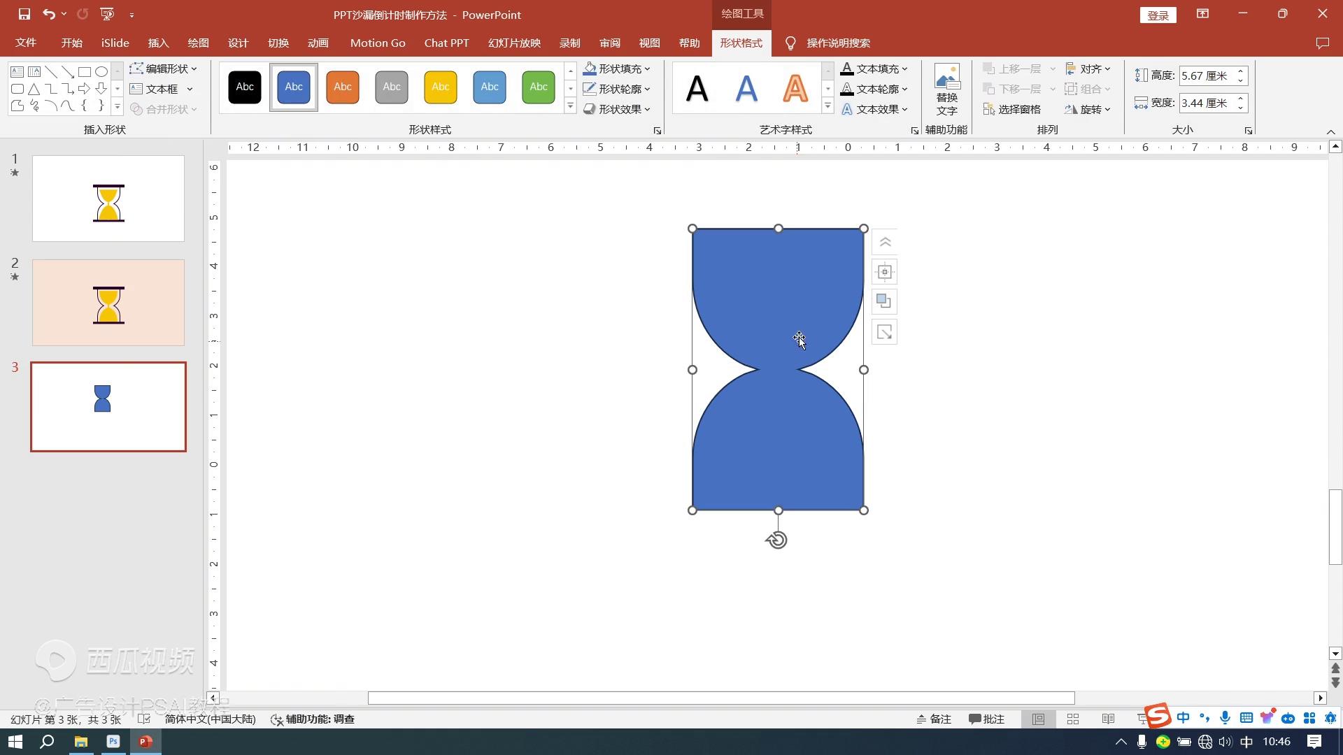Open the Slide Show (幻灯片放映) tab

(x=515, y=43)
